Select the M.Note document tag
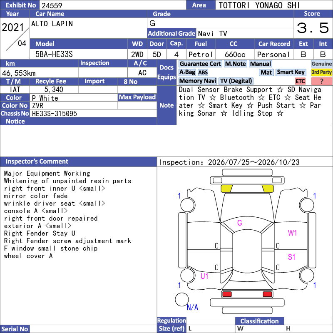The image size is (333, 333). point(236,64)
